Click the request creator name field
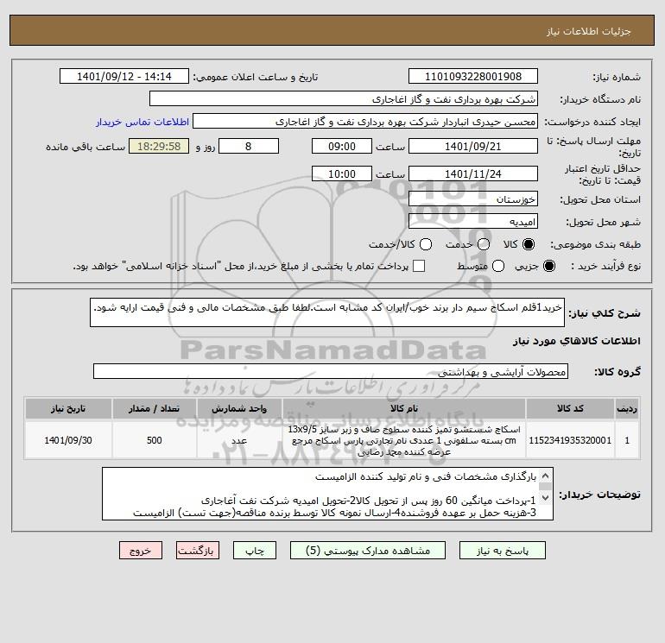Image resolution: width=665 pixels, height=643 pixels. (x=365, y=121)
